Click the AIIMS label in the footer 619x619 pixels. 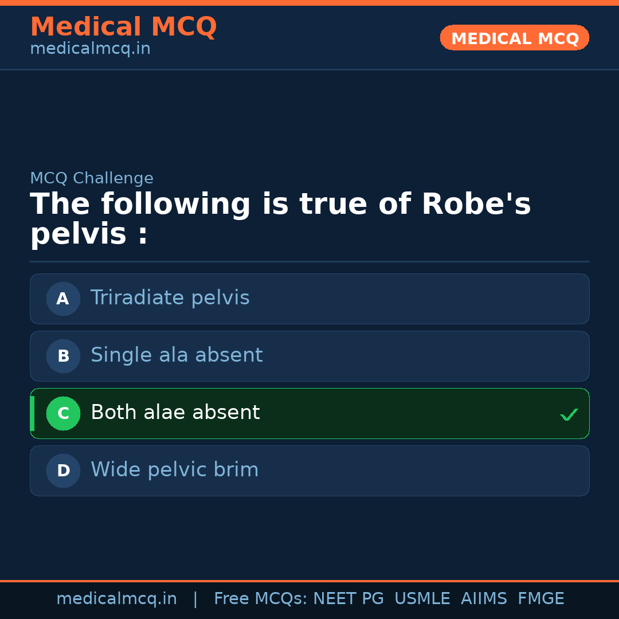484,599
